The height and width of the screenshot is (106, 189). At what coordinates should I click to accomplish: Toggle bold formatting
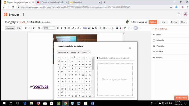tap(58, 28)
